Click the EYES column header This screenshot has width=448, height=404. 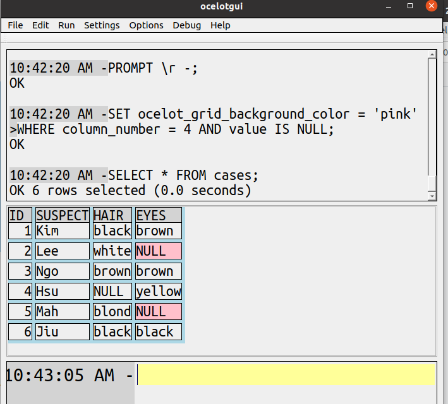pos(159,215)
